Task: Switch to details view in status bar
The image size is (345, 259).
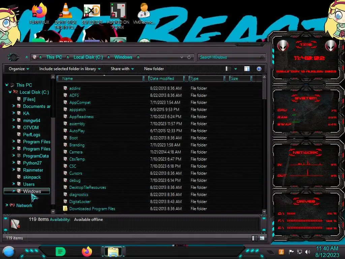Action: click(x=254, y=238)
